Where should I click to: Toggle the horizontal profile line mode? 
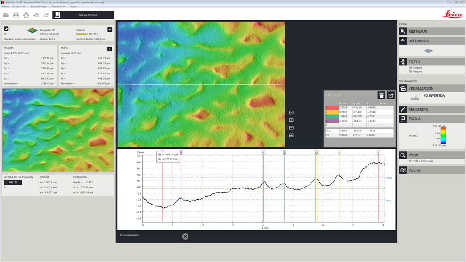tap(291, 128)
